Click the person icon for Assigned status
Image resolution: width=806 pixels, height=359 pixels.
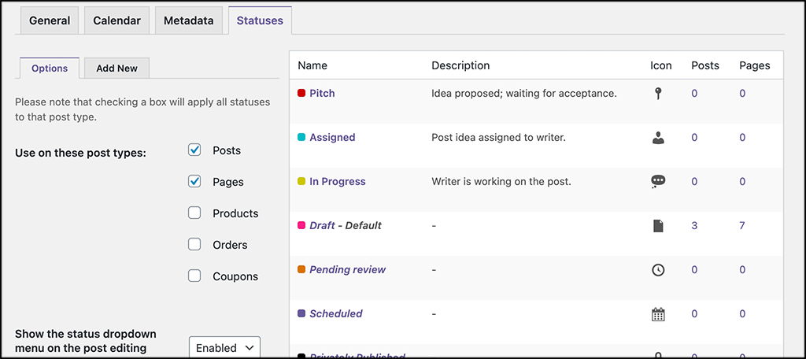[658, 138]
